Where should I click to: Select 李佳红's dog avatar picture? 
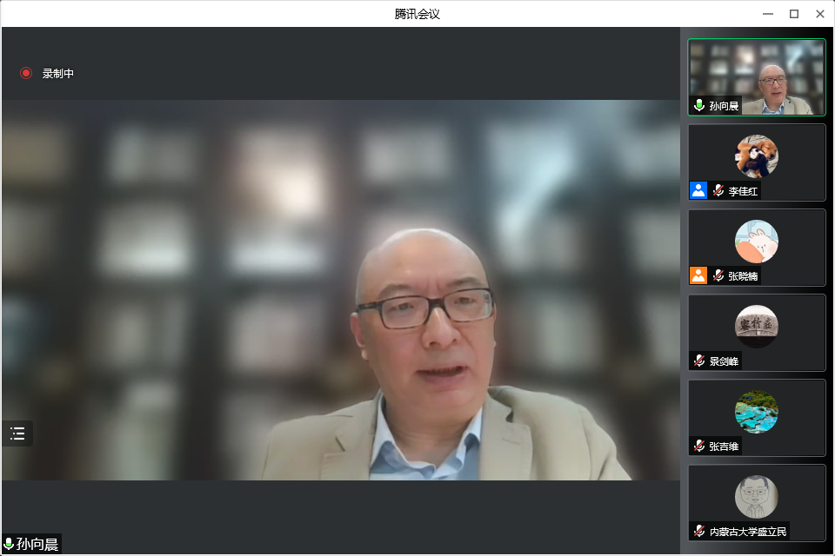click(756, 156)
